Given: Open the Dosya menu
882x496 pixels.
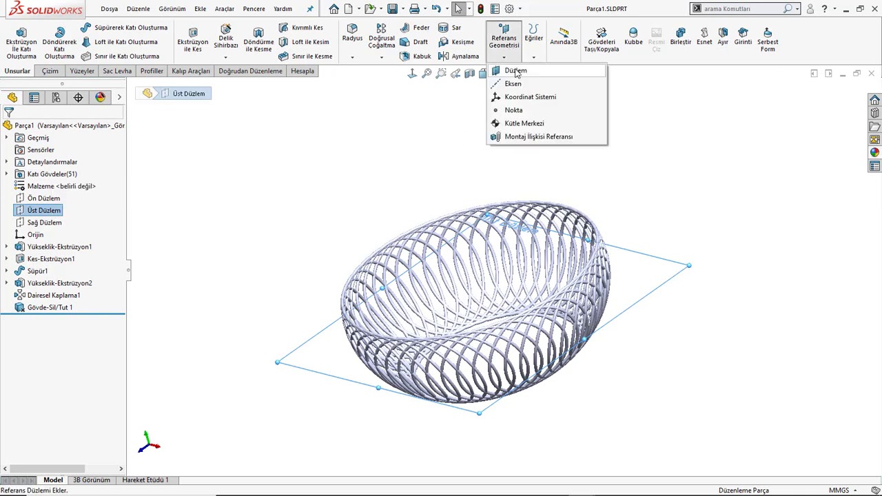Looking at the screenshot, I should pyautogui.click(x=109, y=9).
